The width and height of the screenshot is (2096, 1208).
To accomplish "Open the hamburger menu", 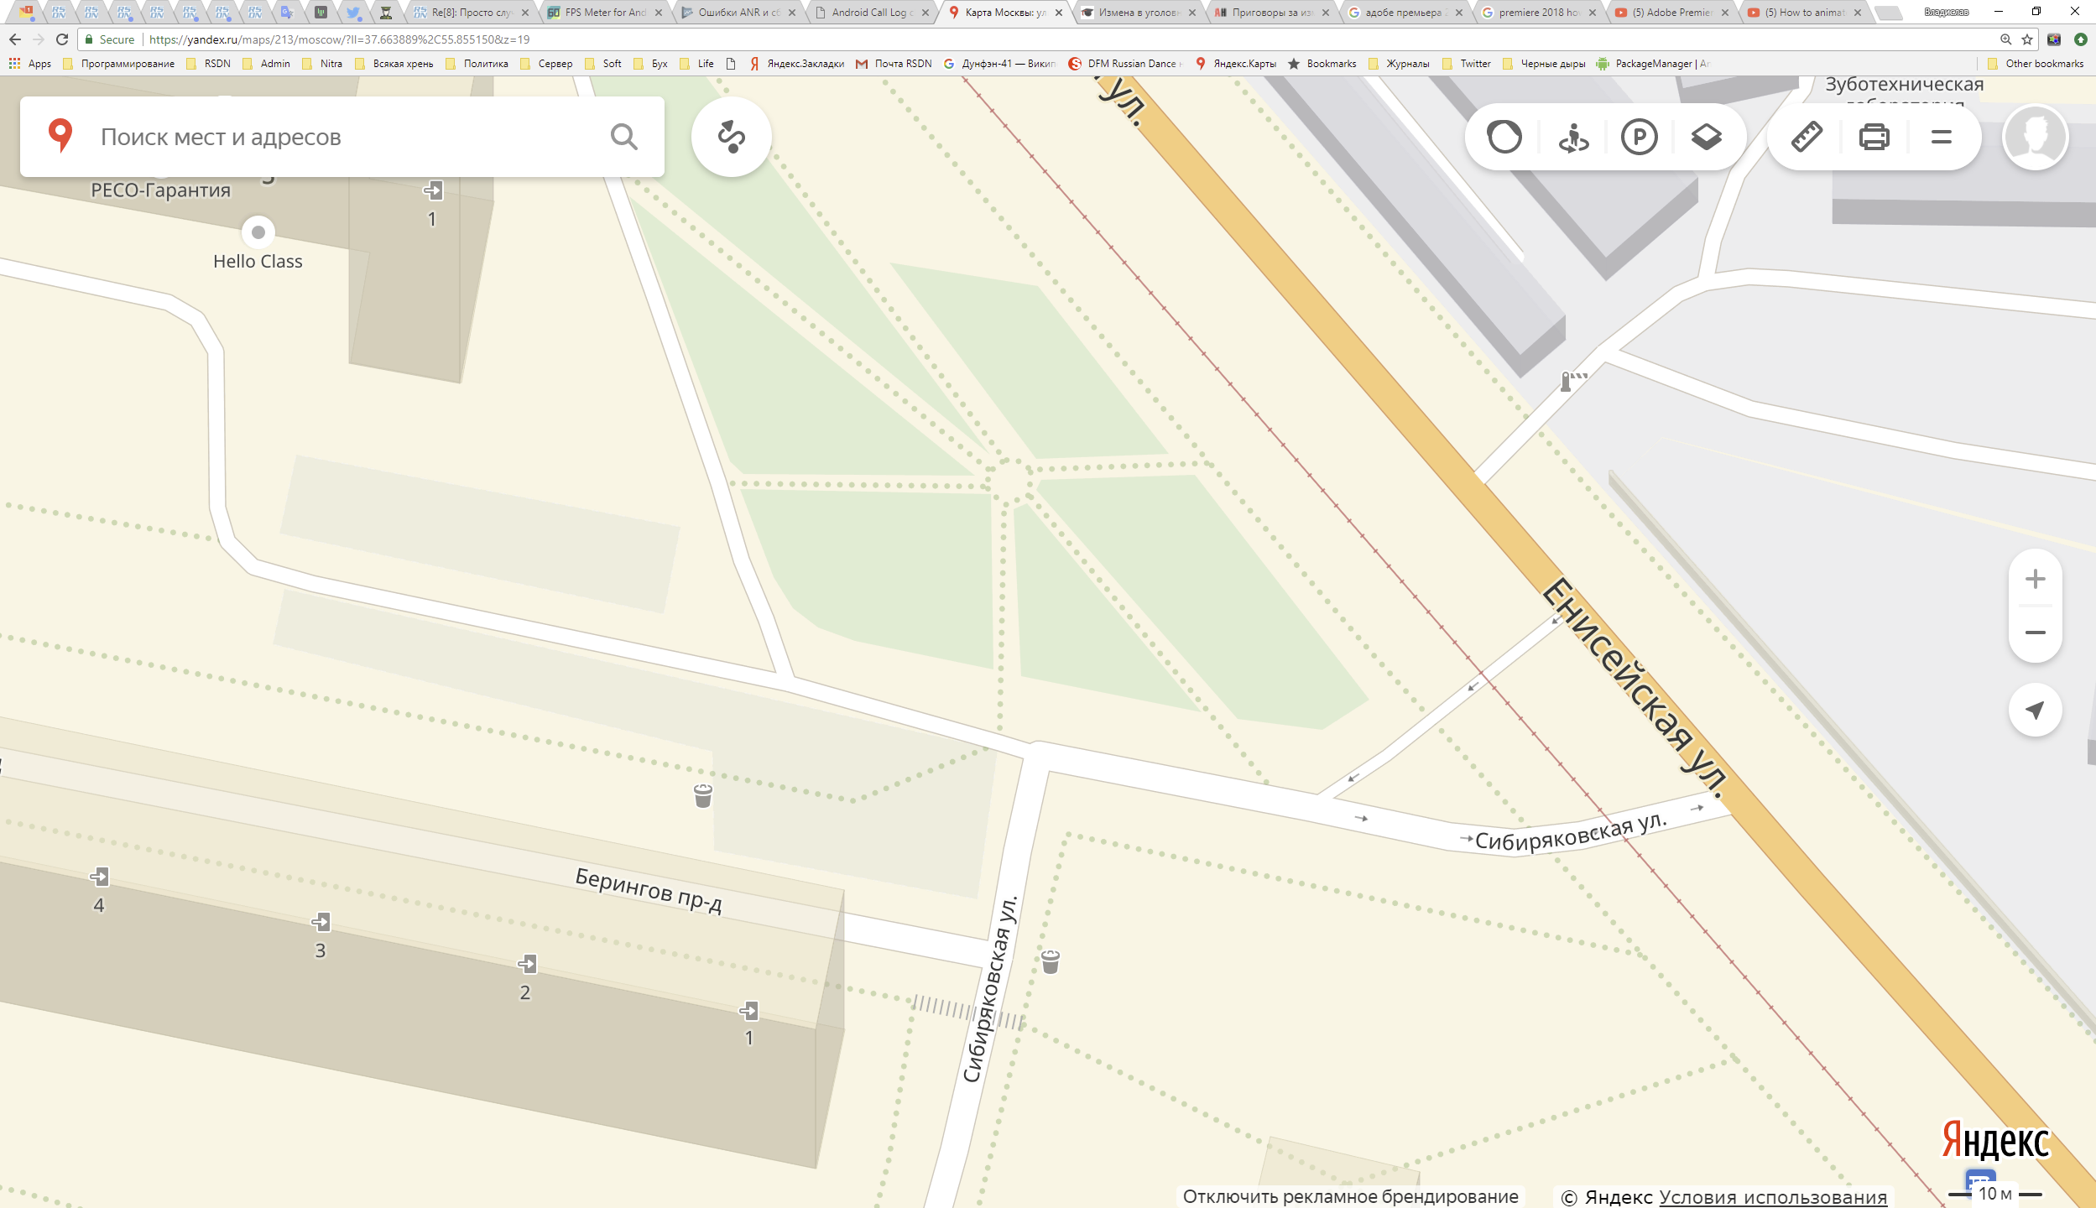I will 1941,137.
